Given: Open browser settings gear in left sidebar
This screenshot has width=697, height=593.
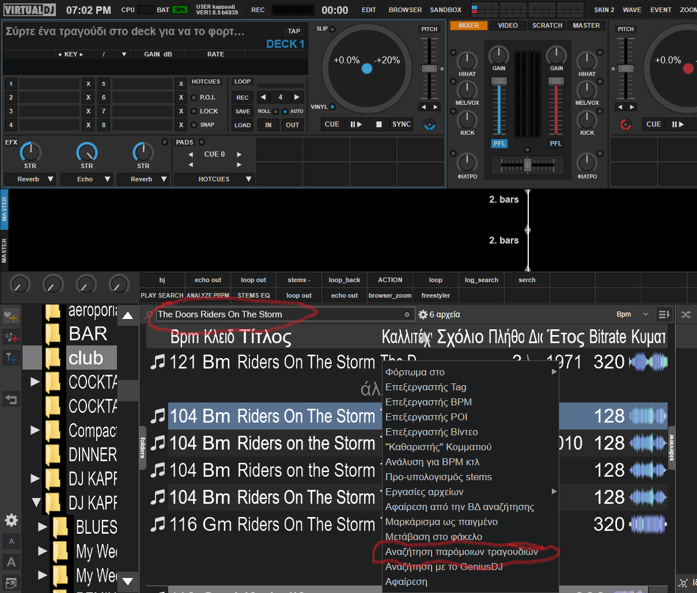Looking at the screenshot, I should 11,520.
